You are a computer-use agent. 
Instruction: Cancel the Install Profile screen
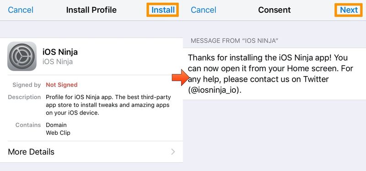click(x=21, y=10)
